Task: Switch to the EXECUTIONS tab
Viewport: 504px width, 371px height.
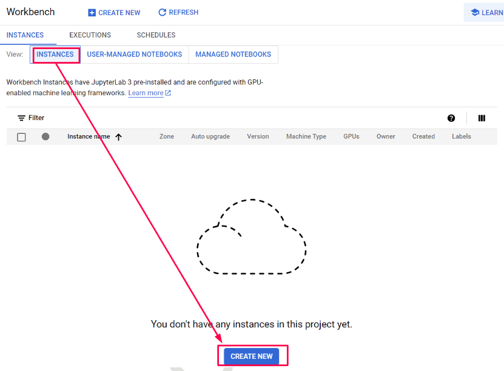Action: tap(90, 35)
